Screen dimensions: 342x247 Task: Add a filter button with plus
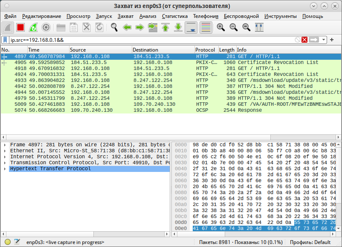[x=332, y=40]
